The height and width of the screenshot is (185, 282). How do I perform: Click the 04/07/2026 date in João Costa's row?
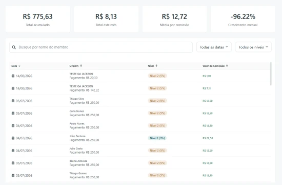24,151
